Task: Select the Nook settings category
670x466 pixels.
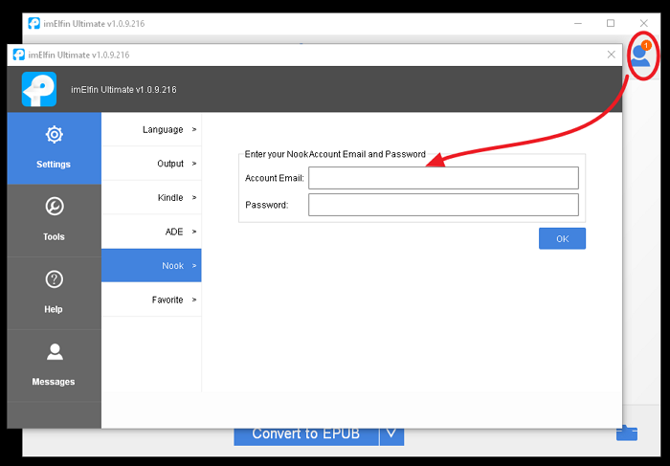Action: [x=151, y=266]
